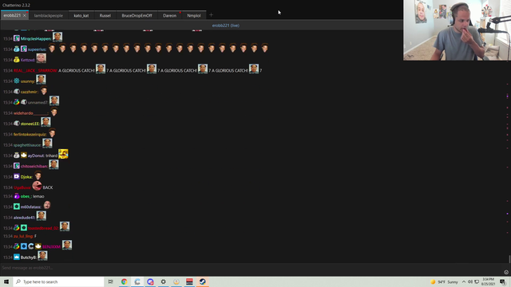Close the erobb221 chat tab

[25, 15]
